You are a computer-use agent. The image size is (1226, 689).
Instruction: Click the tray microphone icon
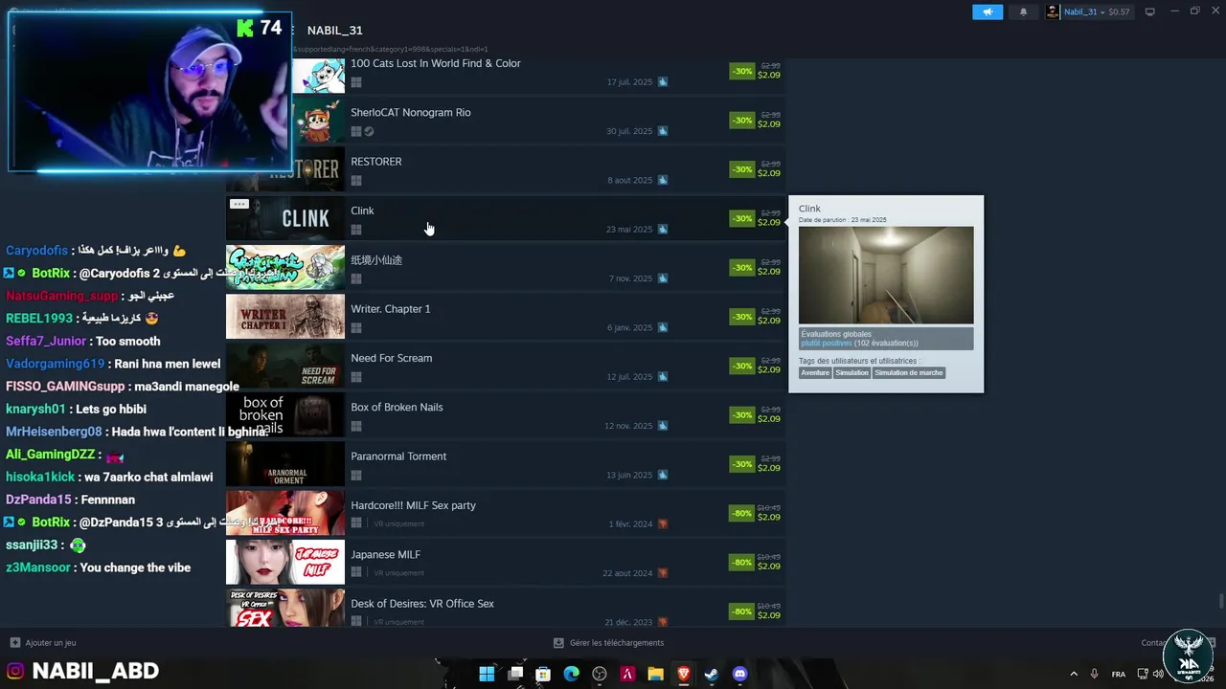pyautogui.click(x=1095, y=674)
